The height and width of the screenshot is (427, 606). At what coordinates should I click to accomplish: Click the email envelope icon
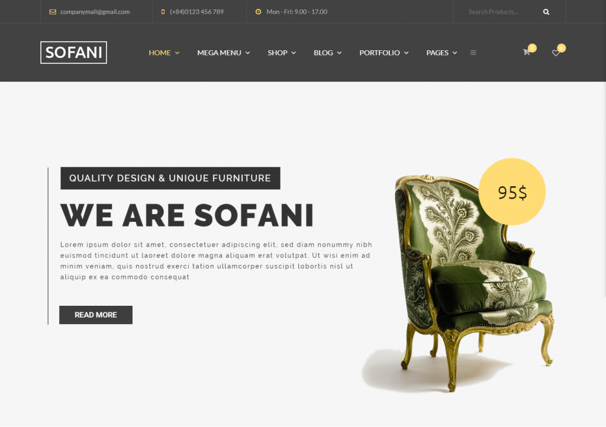pos(53,12)
